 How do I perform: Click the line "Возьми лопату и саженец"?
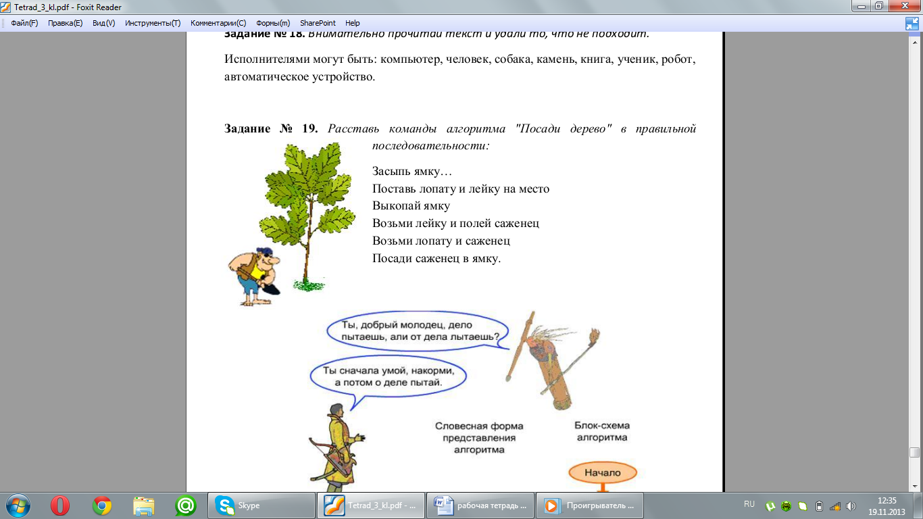[441, 241]
